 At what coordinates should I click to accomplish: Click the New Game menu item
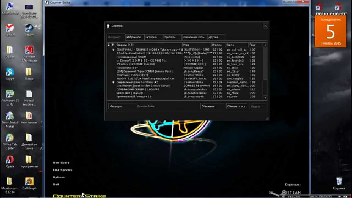coord(61,163)
